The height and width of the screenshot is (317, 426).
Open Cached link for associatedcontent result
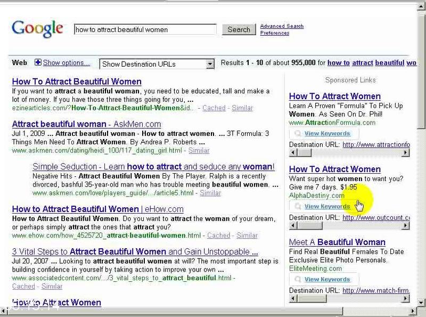pos(23,286)
